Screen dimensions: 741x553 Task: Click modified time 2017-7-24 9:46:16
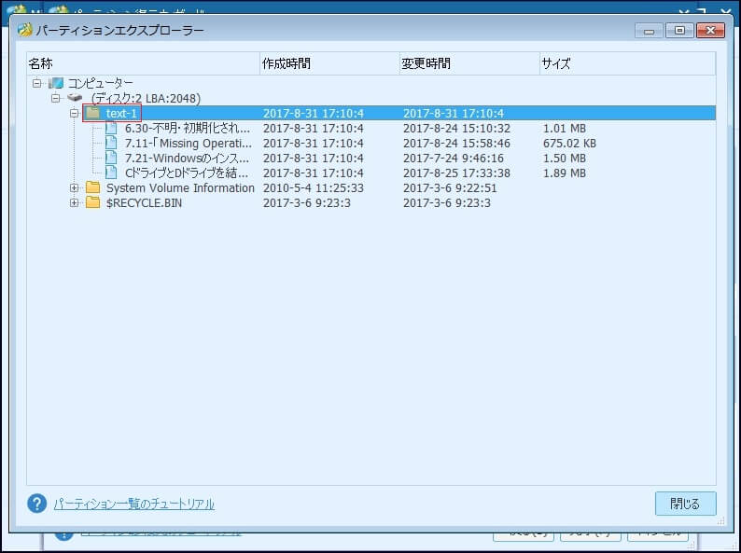(x=454, y=159)
